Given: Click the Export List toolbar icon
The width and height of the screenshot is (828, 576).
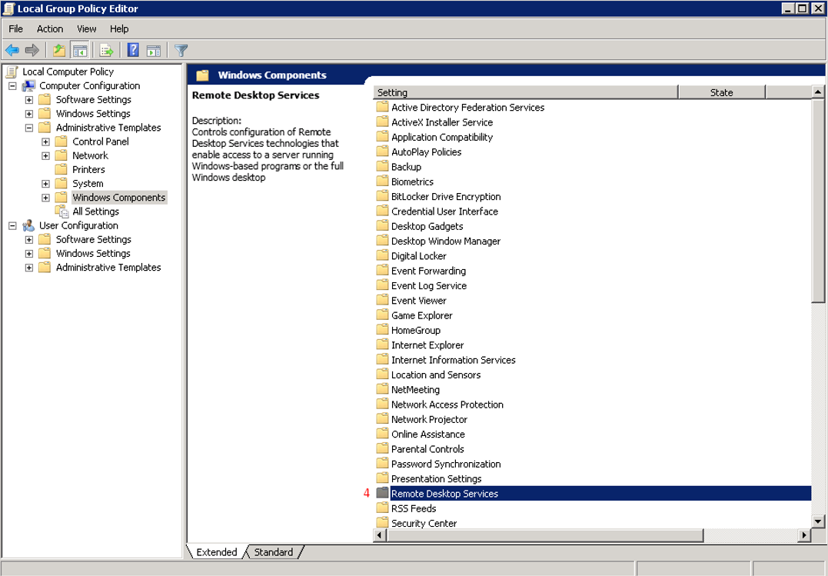Looking at the screenshot, I should click(106, 51).
